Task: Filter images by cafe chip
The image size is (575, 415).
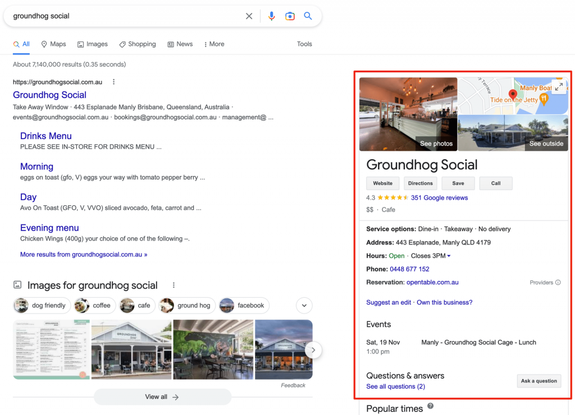Action: [137, 306]
